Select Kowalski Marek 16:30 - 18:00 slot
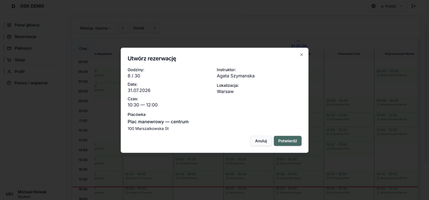Viewport: 429px width, 200px height. coord(198,178)
